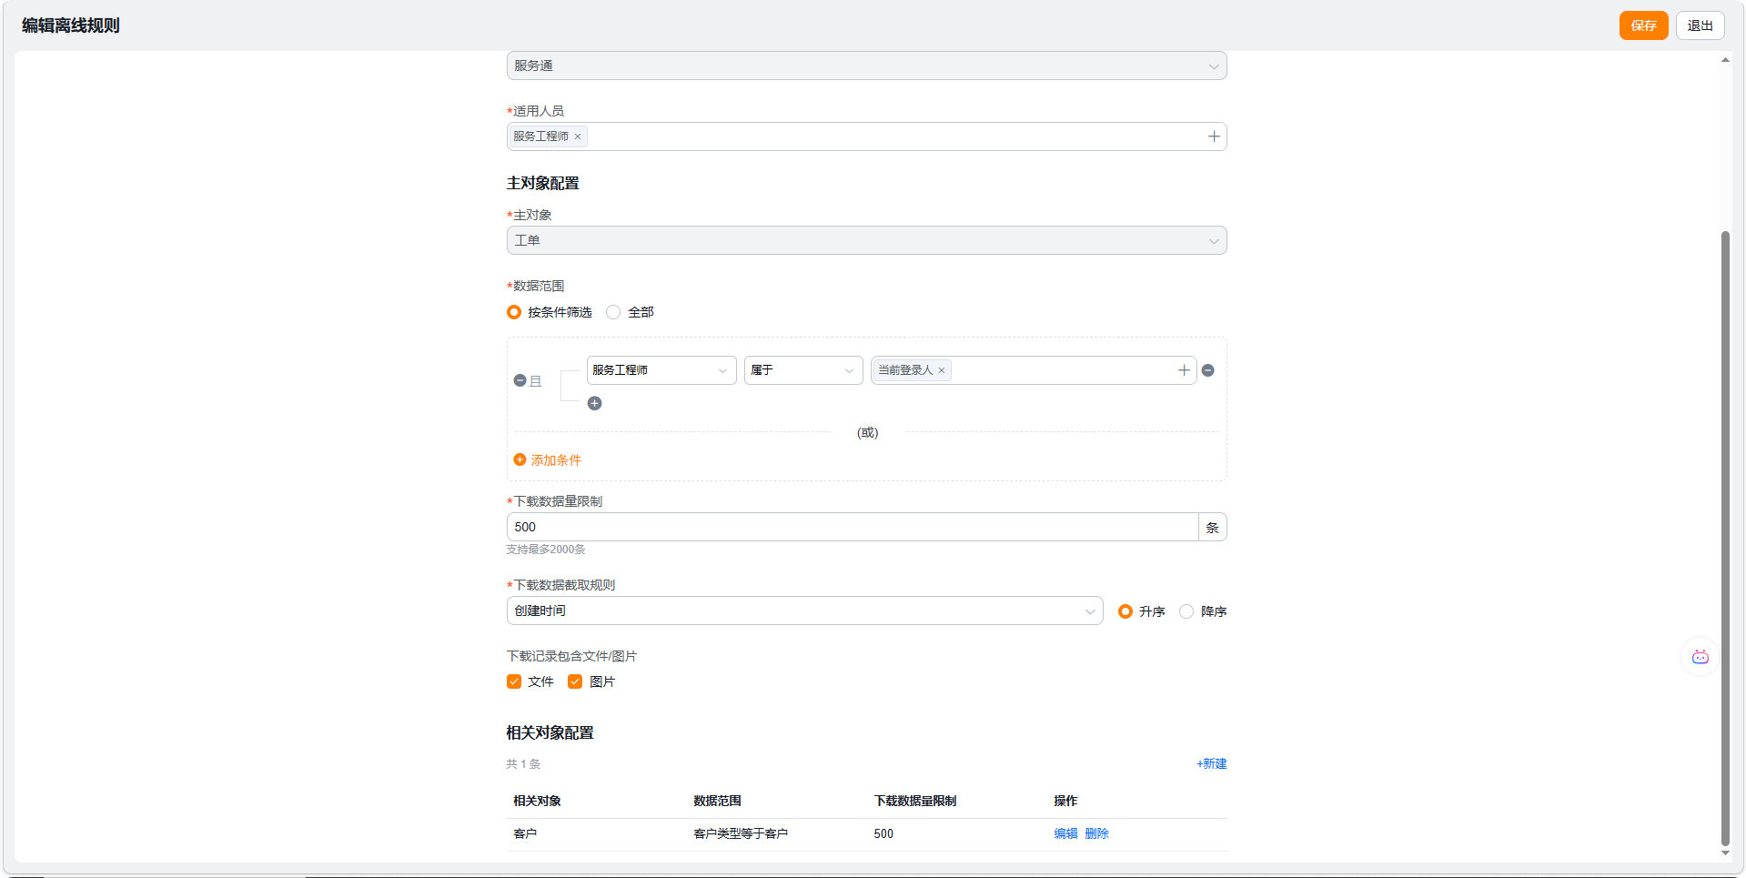Screen dimensions: 1746x878
Task: Remove the 服务工程师 tag from 适用人员
Action: (x=577, y=136)
